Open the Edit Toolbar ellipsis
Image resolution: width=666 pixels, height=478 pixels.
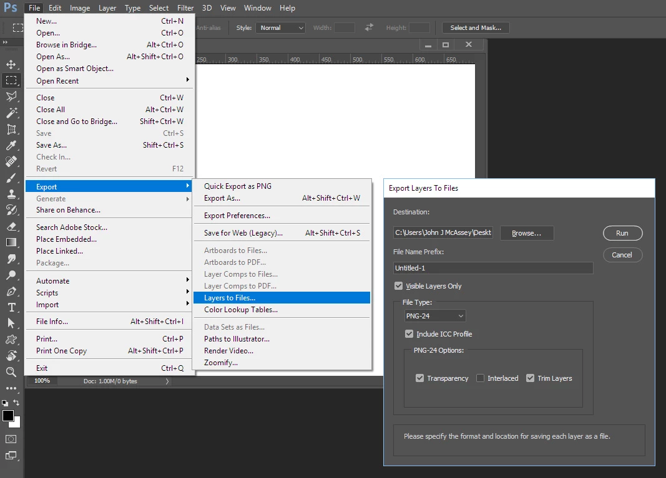tap(11, 388)
